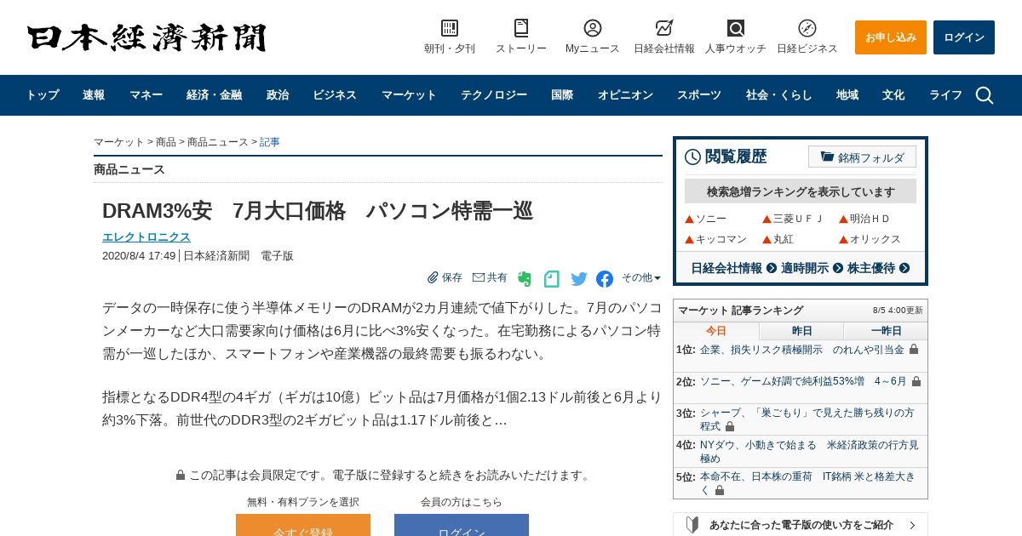Click 商品 breadcrumb link
The image size is (1022, 536).
pos(166,142)
